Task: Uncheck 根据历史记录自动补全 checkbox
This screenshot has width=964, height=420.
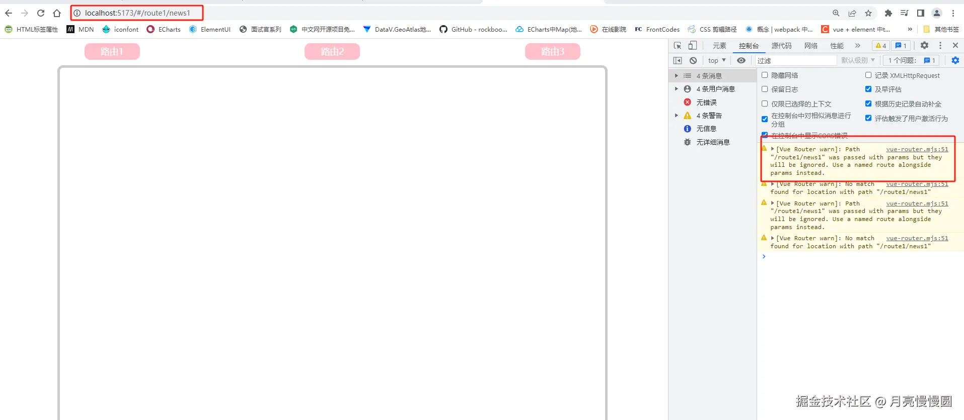Action: point(868,103)
